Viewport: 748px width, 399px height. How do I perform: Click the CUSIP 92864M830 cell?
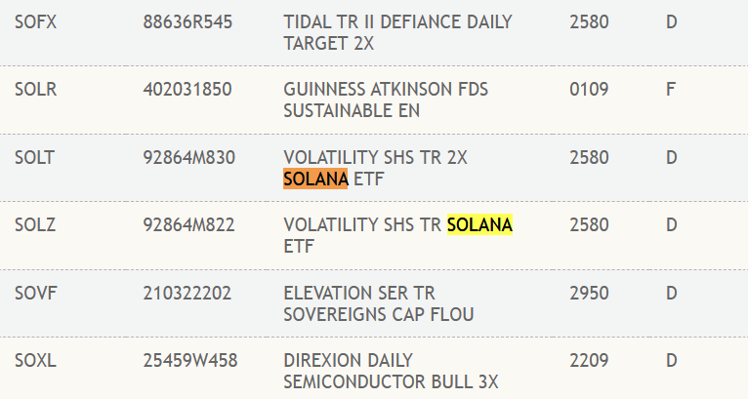(x=188, y=158)
